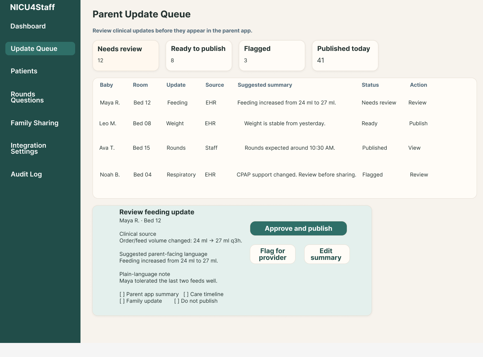The height and width of the screenshot is (357, 483).
Task: Click Review action for Maya R.
Action: [417, 103]
